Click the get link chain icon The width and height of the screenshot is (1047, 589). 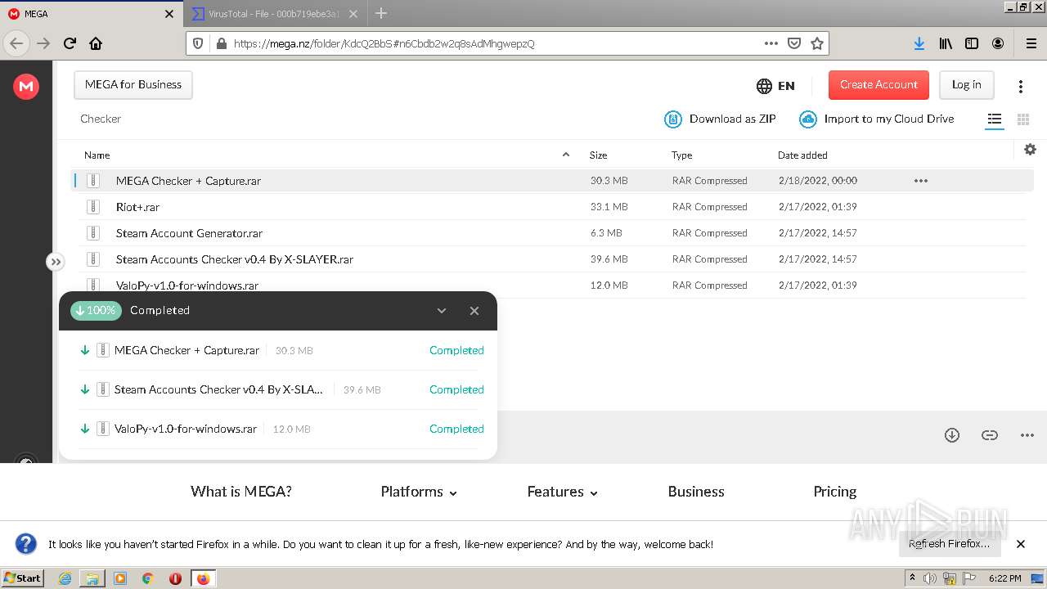[x=990, y=435]
